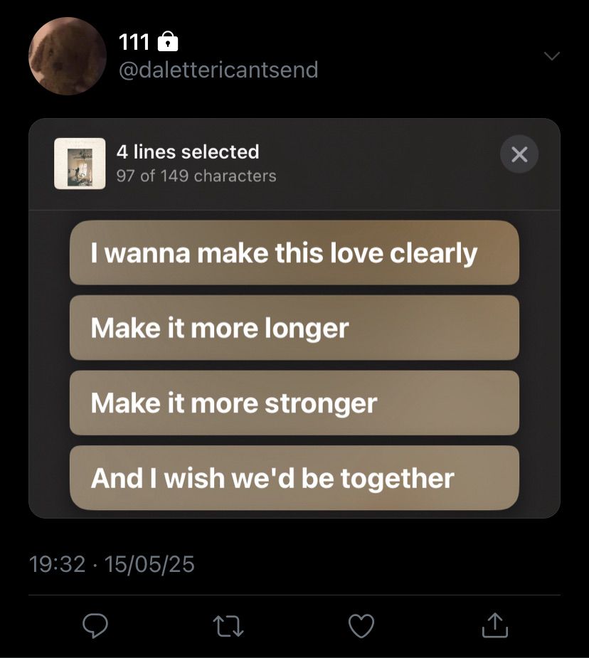Tap the album cover thumbnail
The width and height of the screenshot is (589, 658).
(x=80, y=164)
